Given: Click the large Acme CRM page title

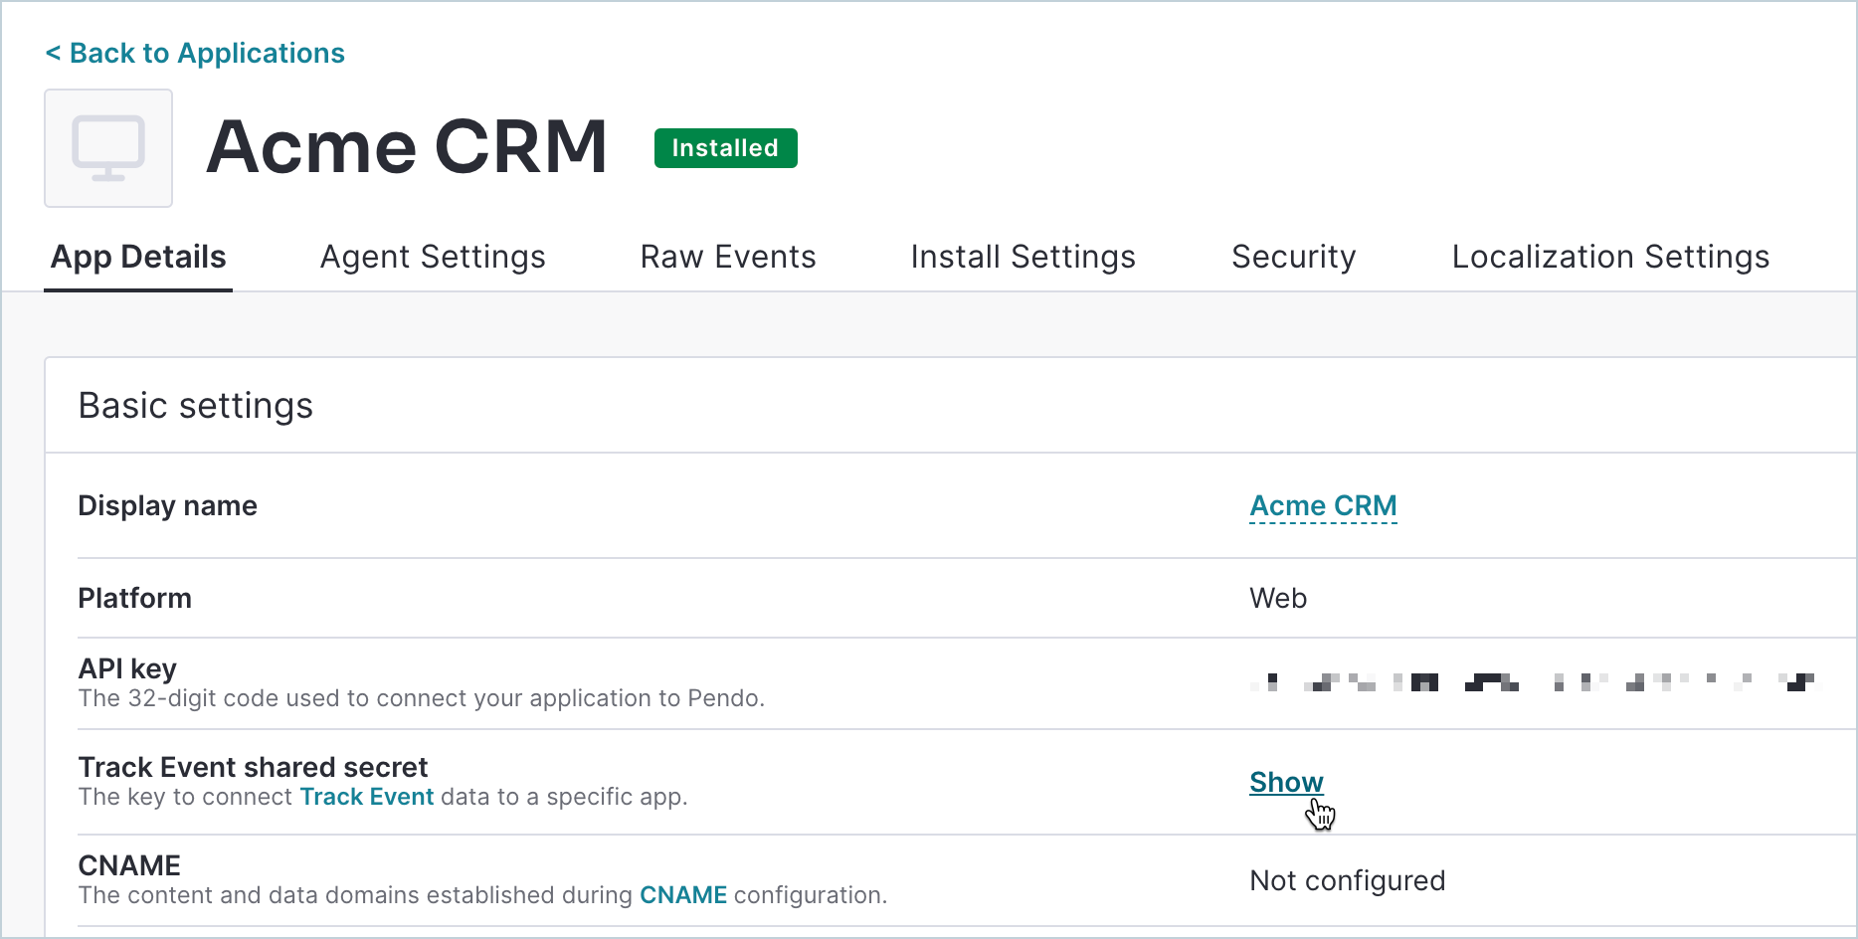Looking at the screenshot, I should coord(407,147).
